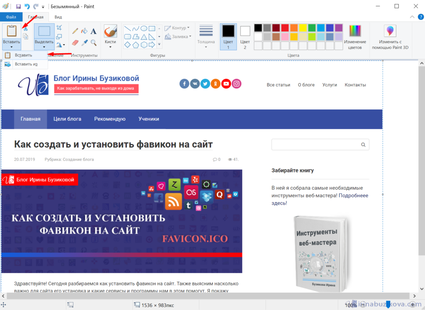
Task: Open the Файл menu
Action: (11, 17)
